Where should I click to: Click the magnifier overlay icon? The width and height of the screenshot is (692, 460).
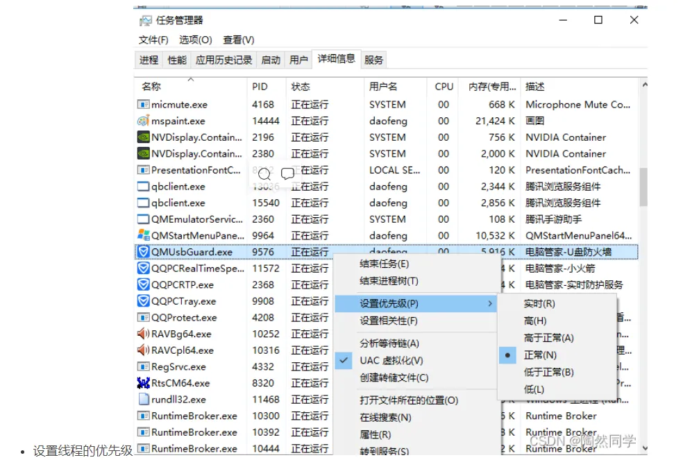click(264, 173)
